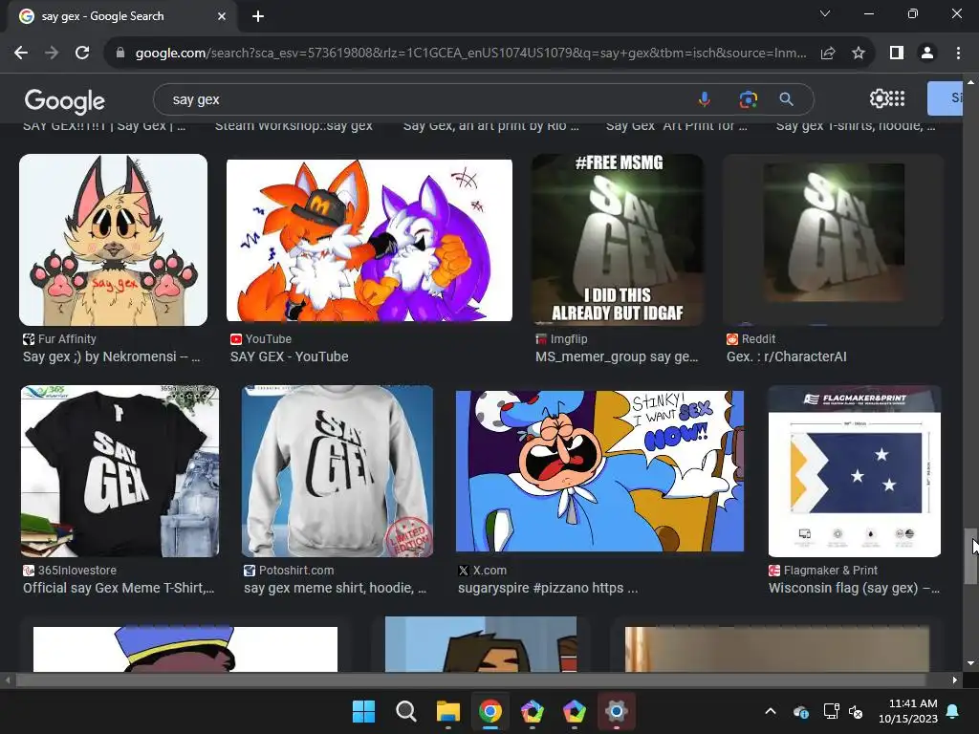Search by image with Google Lens icon
Screen dimensions: 979x734
point(748,99)
